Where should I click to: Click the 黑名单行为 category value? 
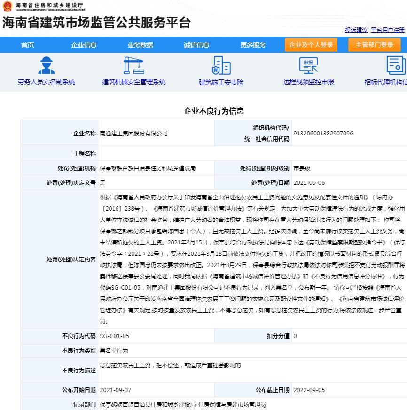point(114,350)
